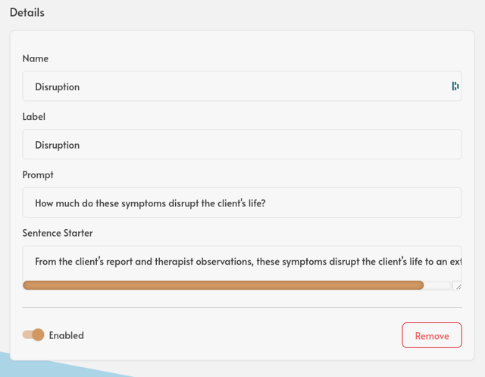This screenshot has height=377, width=485.
Task: Click the Details section heading
Action: tap(27, 13)
